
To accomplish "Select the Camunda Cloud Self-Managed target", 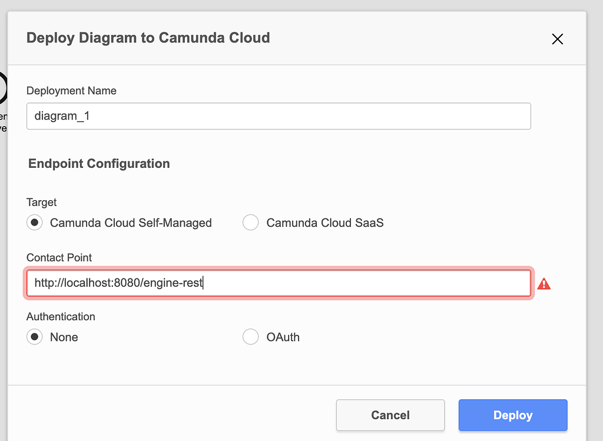I will (x=34, y=223).
